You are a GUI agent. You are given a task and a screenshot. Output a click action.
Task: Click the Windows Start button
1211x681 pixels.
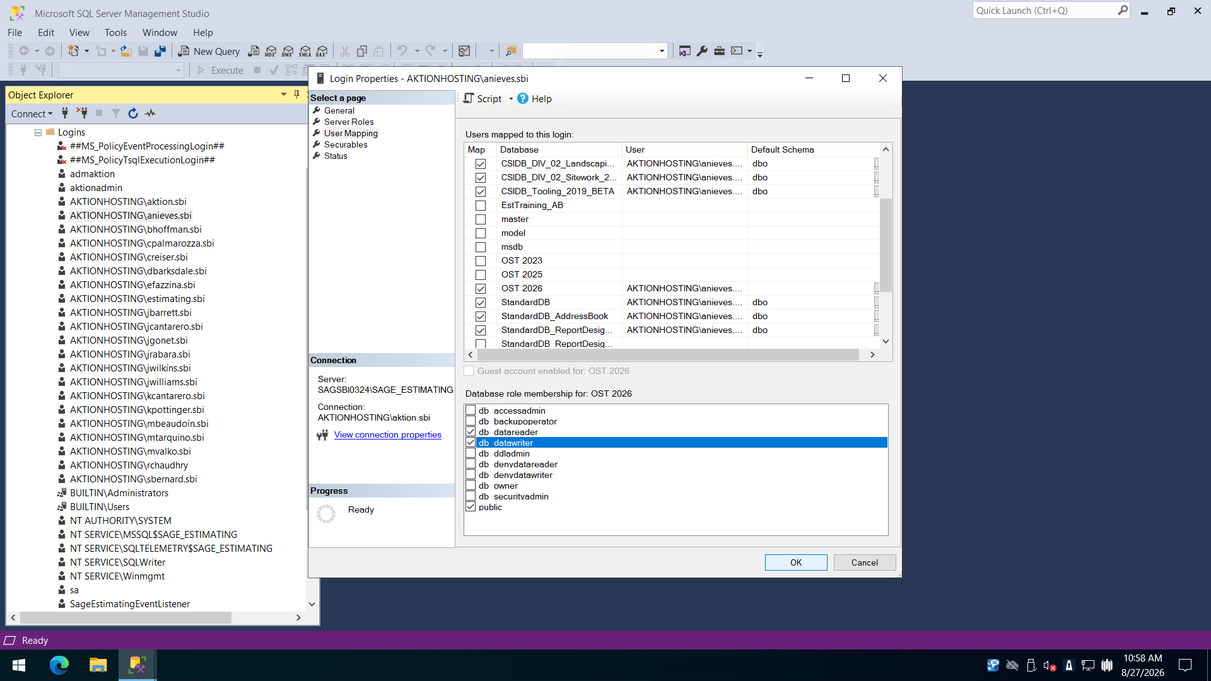pyautogui.click(x=19, y=665)
